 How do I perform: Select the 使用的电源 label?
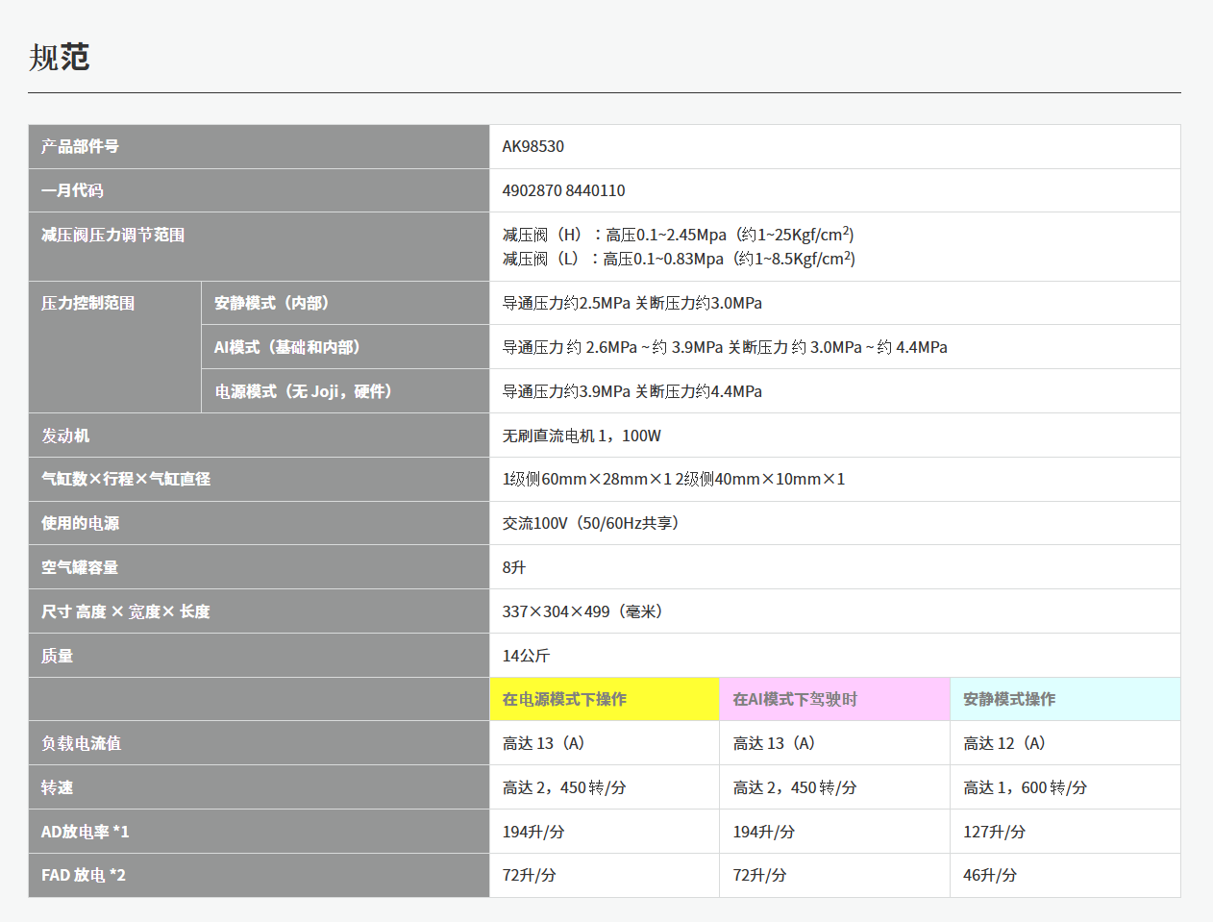[x=259, y=523]
